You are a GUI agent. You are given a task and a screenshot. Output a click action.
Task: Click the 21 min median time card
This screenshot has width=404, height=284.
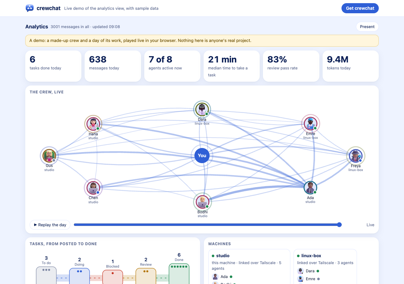click(x=232, y=66)
